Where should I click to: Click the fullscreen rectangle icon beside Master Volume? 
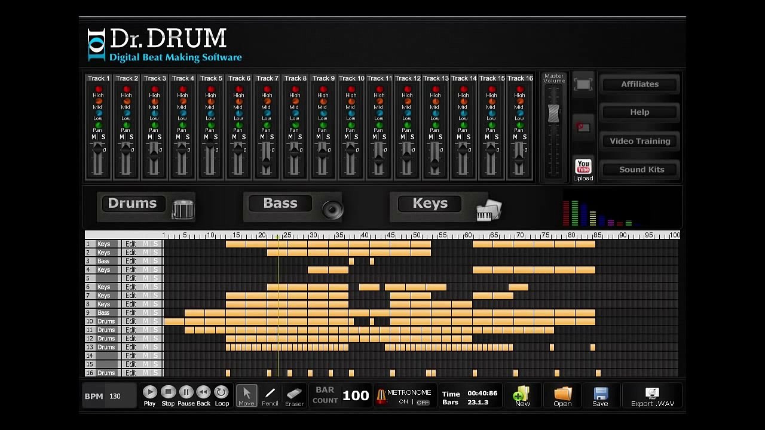583,85
